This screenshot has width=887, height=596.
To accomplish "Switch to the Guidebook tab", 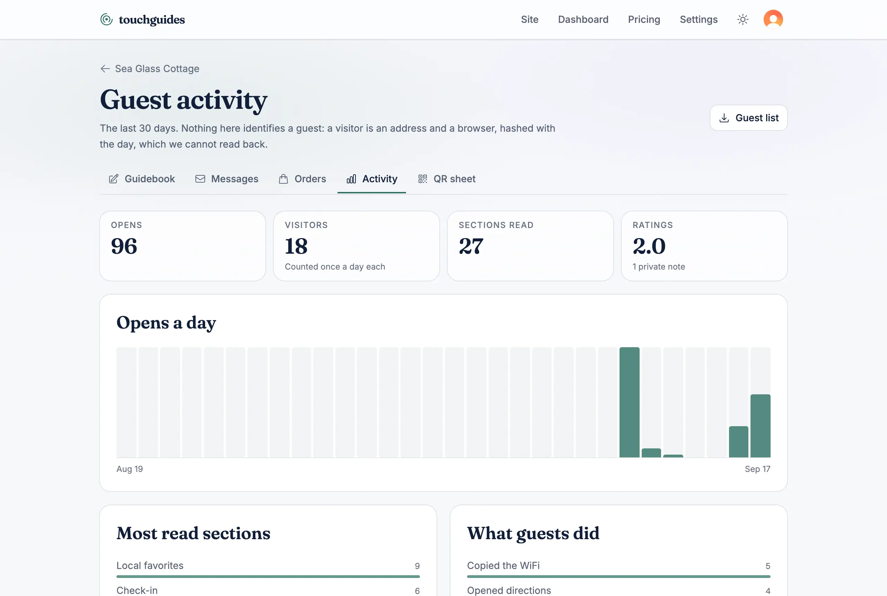I will (142, 179).
